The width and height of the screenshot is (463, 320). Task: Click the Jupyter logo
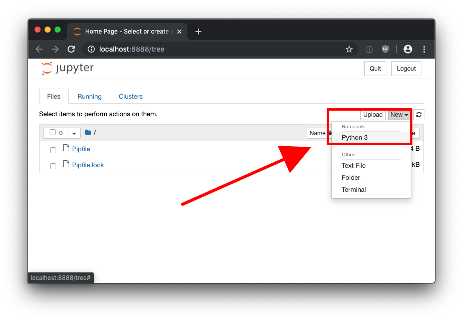[x=67, y=68]
